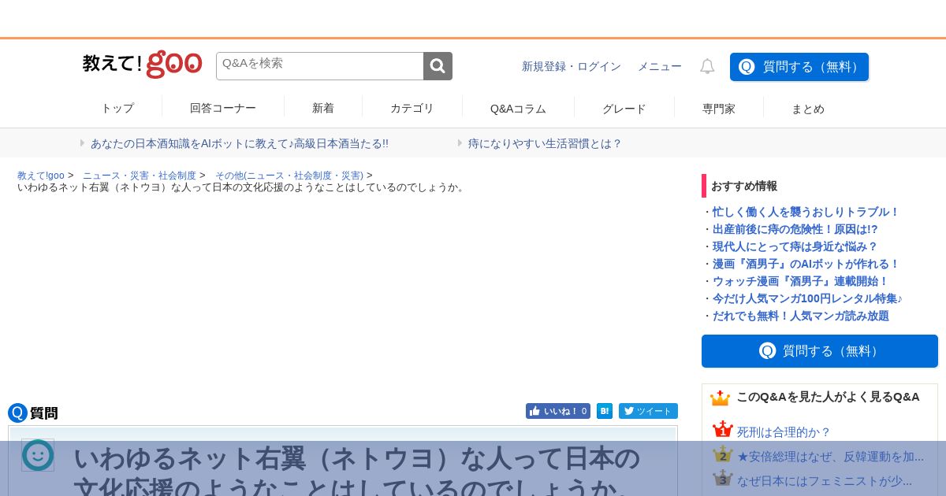This screenshot has width=946, height=496.
Task: Click the magnifier search button
Action: point(438,66)
